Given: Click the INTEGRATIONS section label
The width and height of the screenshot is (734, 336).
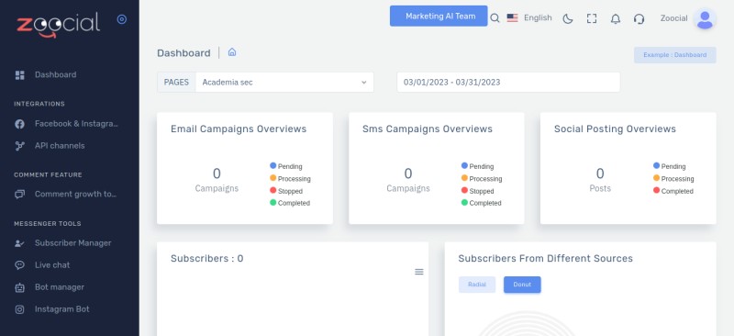Looking at the screenshot, I should [x=39, y=104].
